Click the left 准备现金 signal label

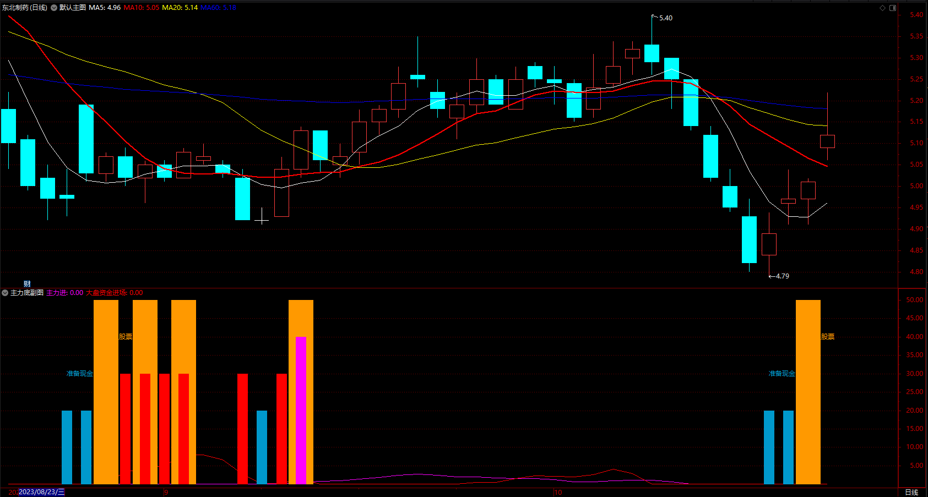click(x=80, y=374)
